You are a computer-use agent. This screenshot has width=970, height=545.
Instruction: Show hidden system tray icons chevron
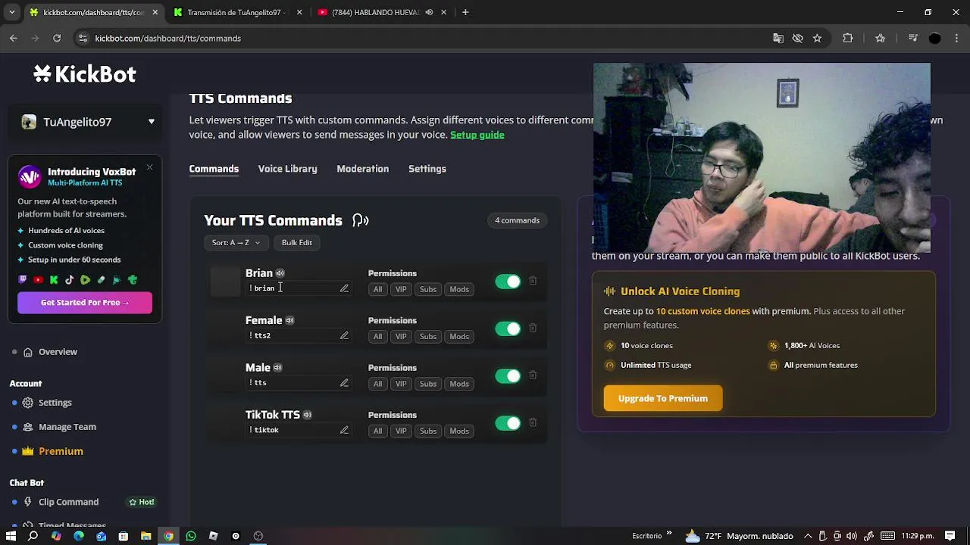[x=808, y=536]
